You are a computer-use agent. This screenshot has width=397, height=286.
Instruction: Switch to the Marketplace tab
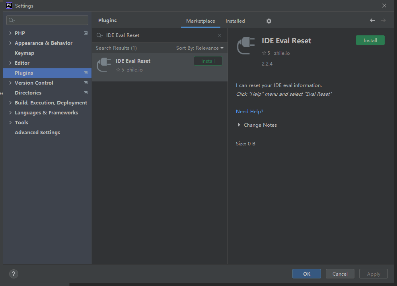pyautogui.click(x=200, y=21)
